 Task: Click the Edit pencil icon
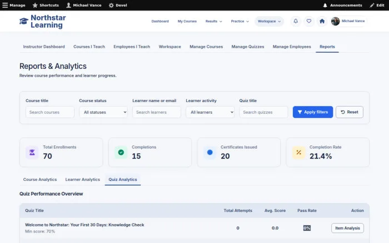372,5
